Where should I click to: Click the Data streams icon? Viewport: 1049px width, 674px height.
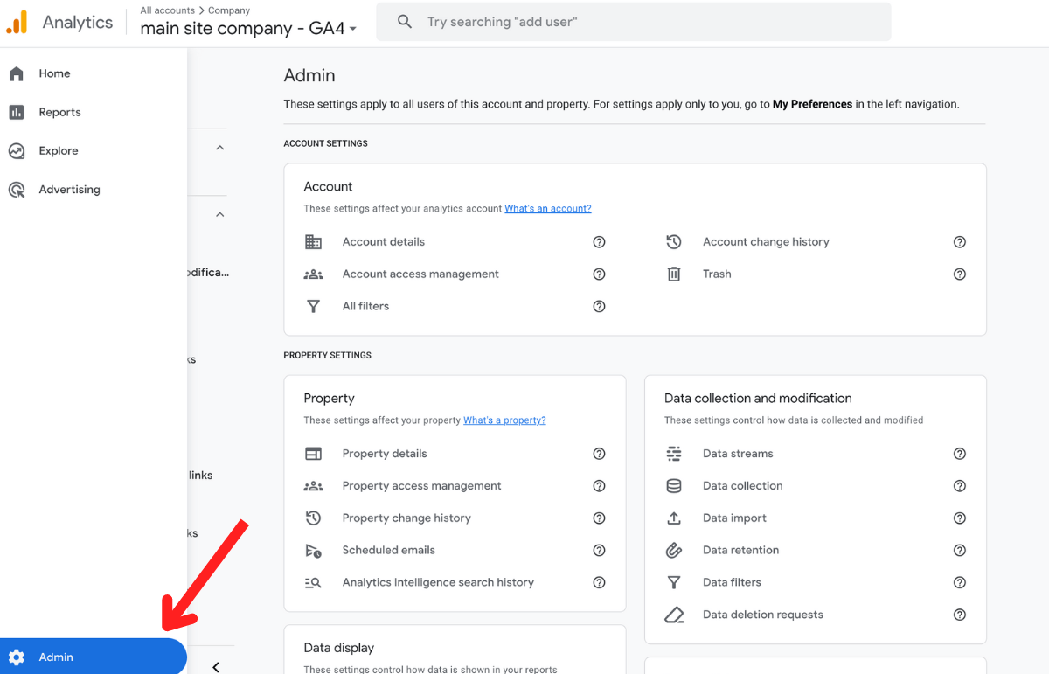(x=673, y=453)
